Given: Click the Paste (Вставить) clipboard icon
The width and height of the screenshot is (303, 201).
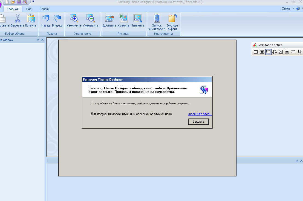Looking at the screenshot, I should click(x=31, y=19).
